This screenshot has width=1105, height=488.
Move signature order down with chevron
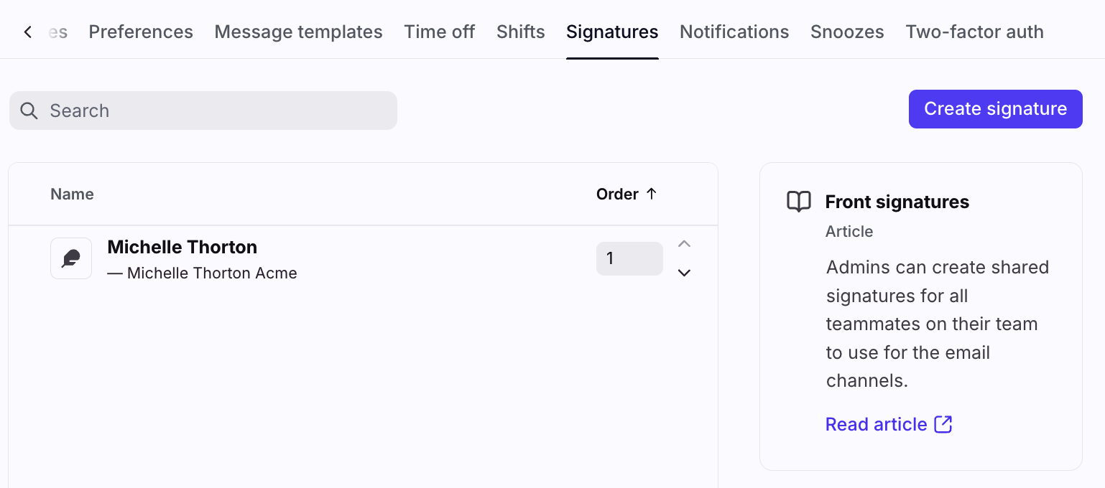[684, 273]
